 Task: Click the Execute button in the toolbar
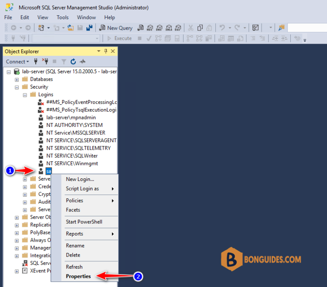coord(119,38)
